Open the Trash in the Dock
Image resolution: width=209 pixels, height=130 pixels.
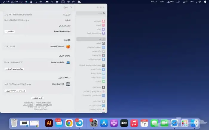14,123
